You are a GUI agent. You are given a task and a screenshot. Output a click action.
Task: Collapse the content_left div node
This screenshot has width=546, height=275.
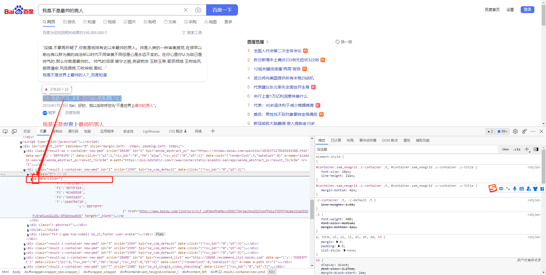pyautogui.click(x=21, y=147)
